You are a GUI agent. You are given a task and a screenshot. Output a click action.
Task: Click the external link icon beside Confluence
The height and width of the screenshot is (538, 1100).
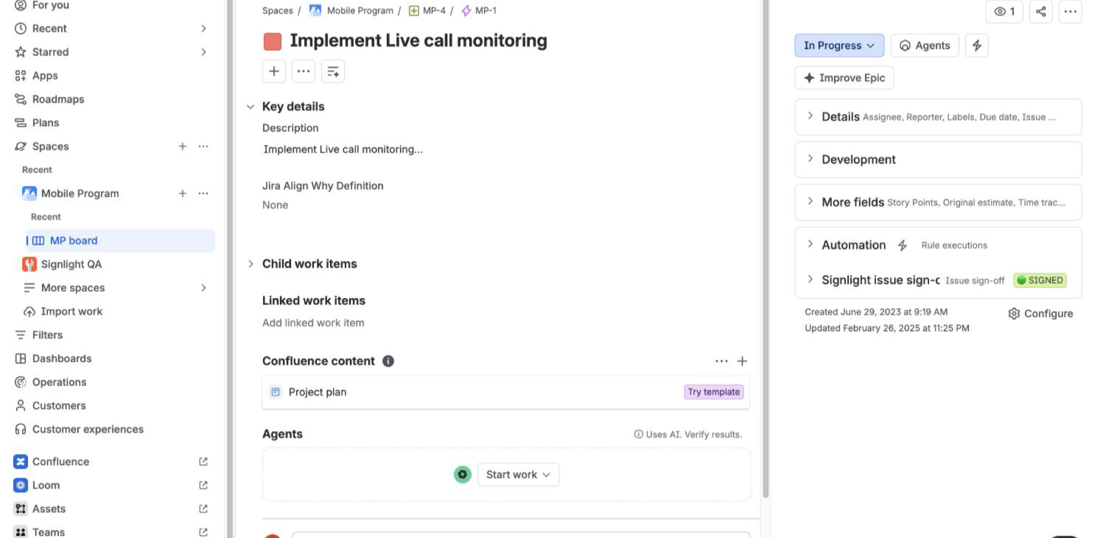pyautogui.click(x=203, y=462)
